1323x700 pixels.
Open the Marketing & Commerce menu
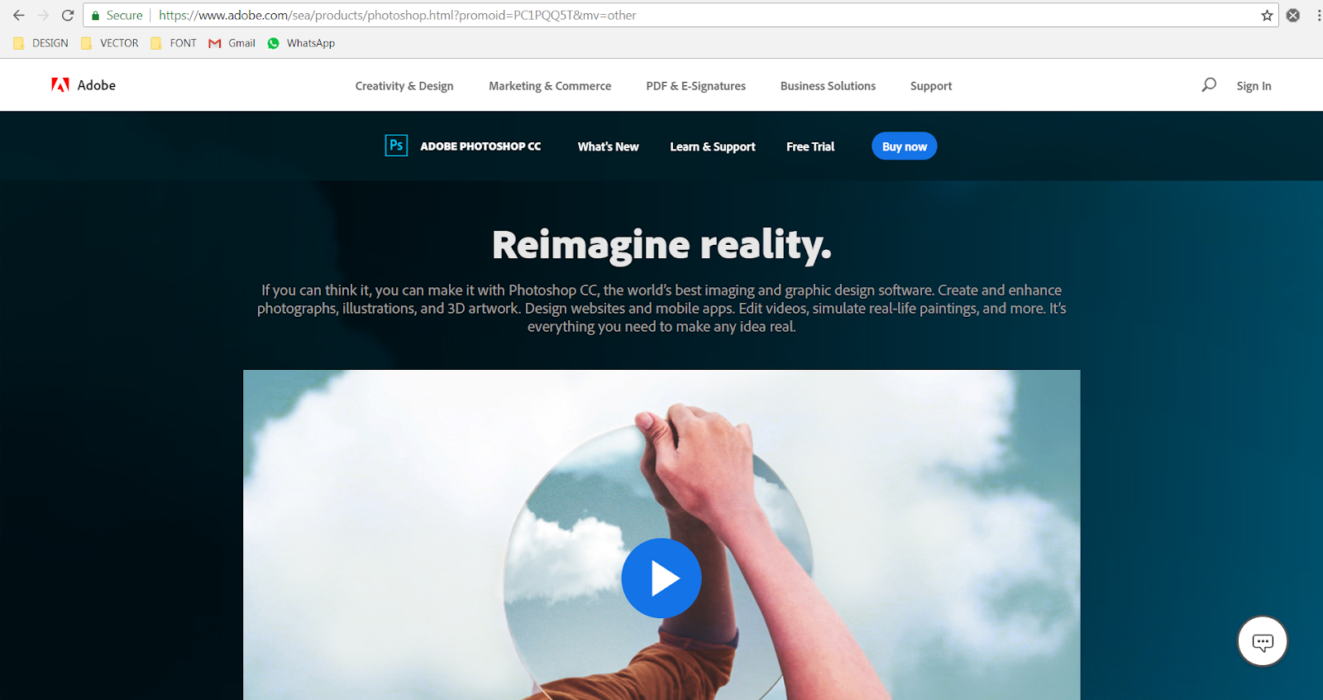550,86
